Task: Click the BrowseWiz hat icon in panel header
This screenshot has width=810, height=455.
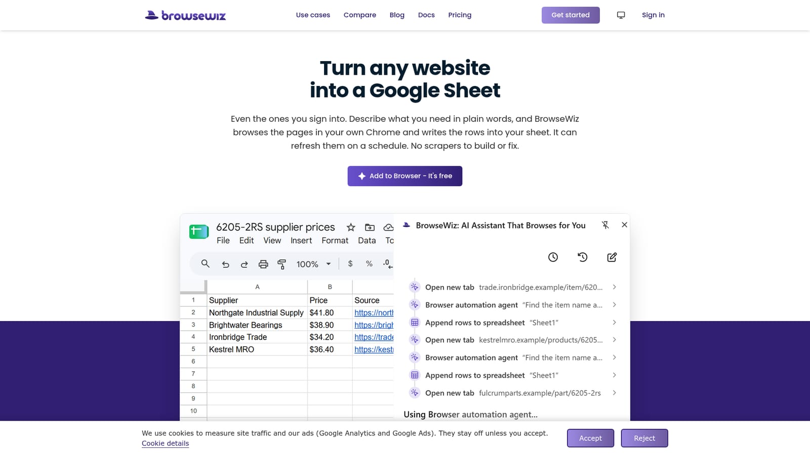Action: click(407, 225)
